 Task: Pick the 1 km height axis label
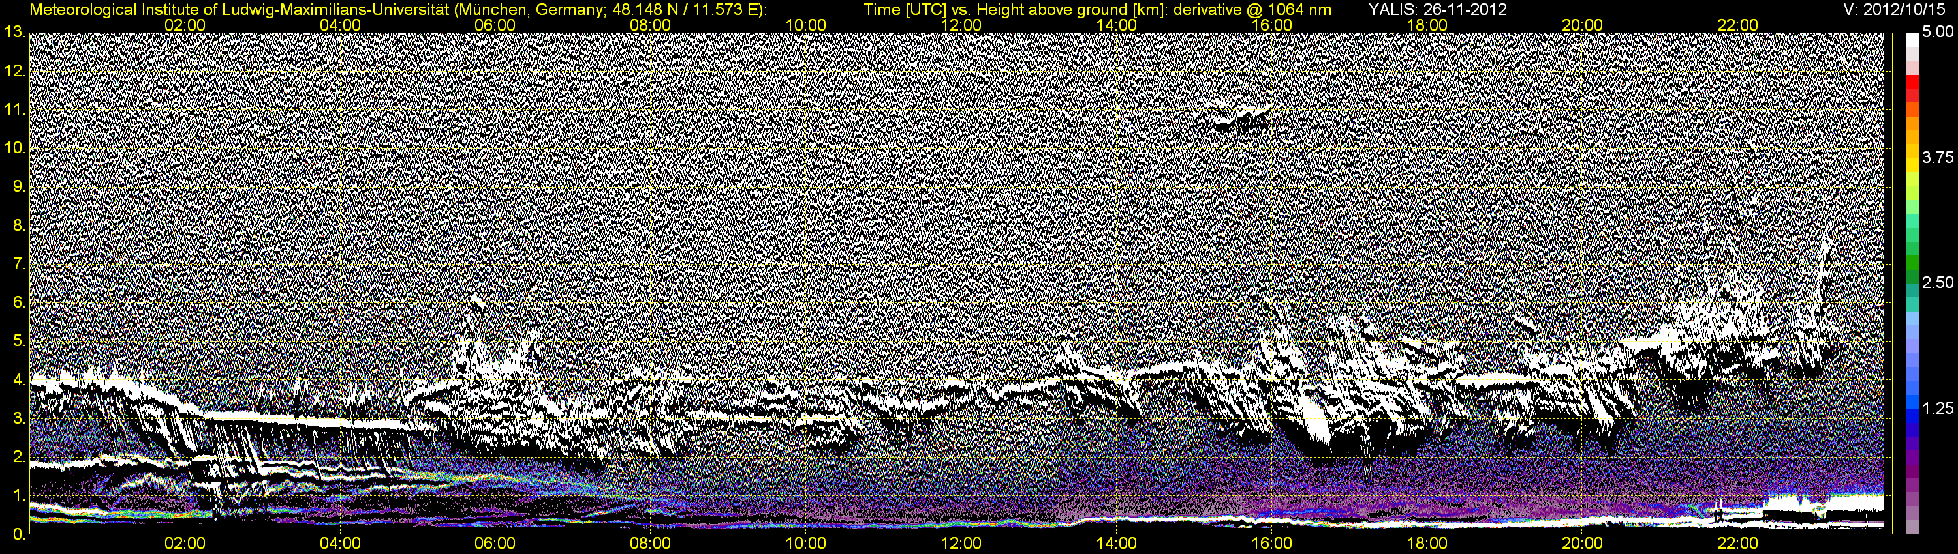[x=19, y=497]
